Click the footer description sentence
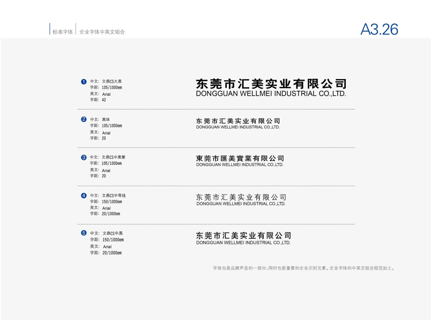 [x=304, y=268]
